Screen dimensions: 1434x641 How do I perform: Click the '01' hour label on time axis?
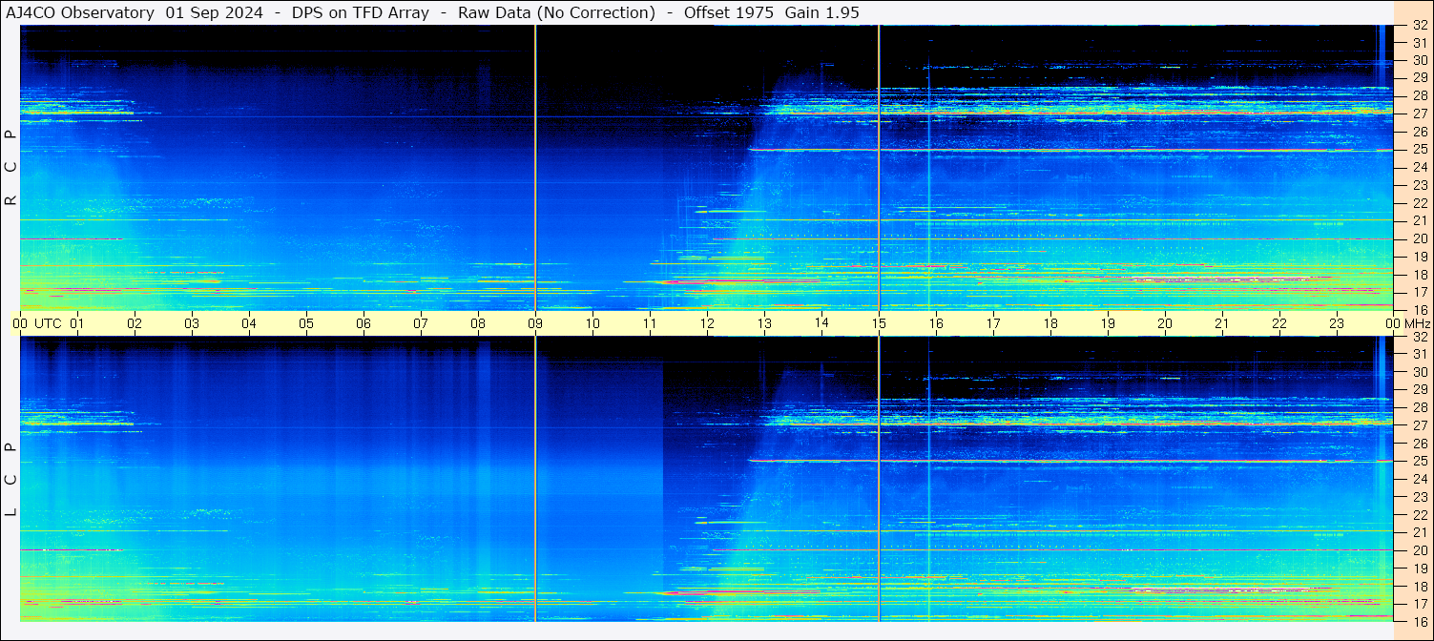[x=77, y=323]
